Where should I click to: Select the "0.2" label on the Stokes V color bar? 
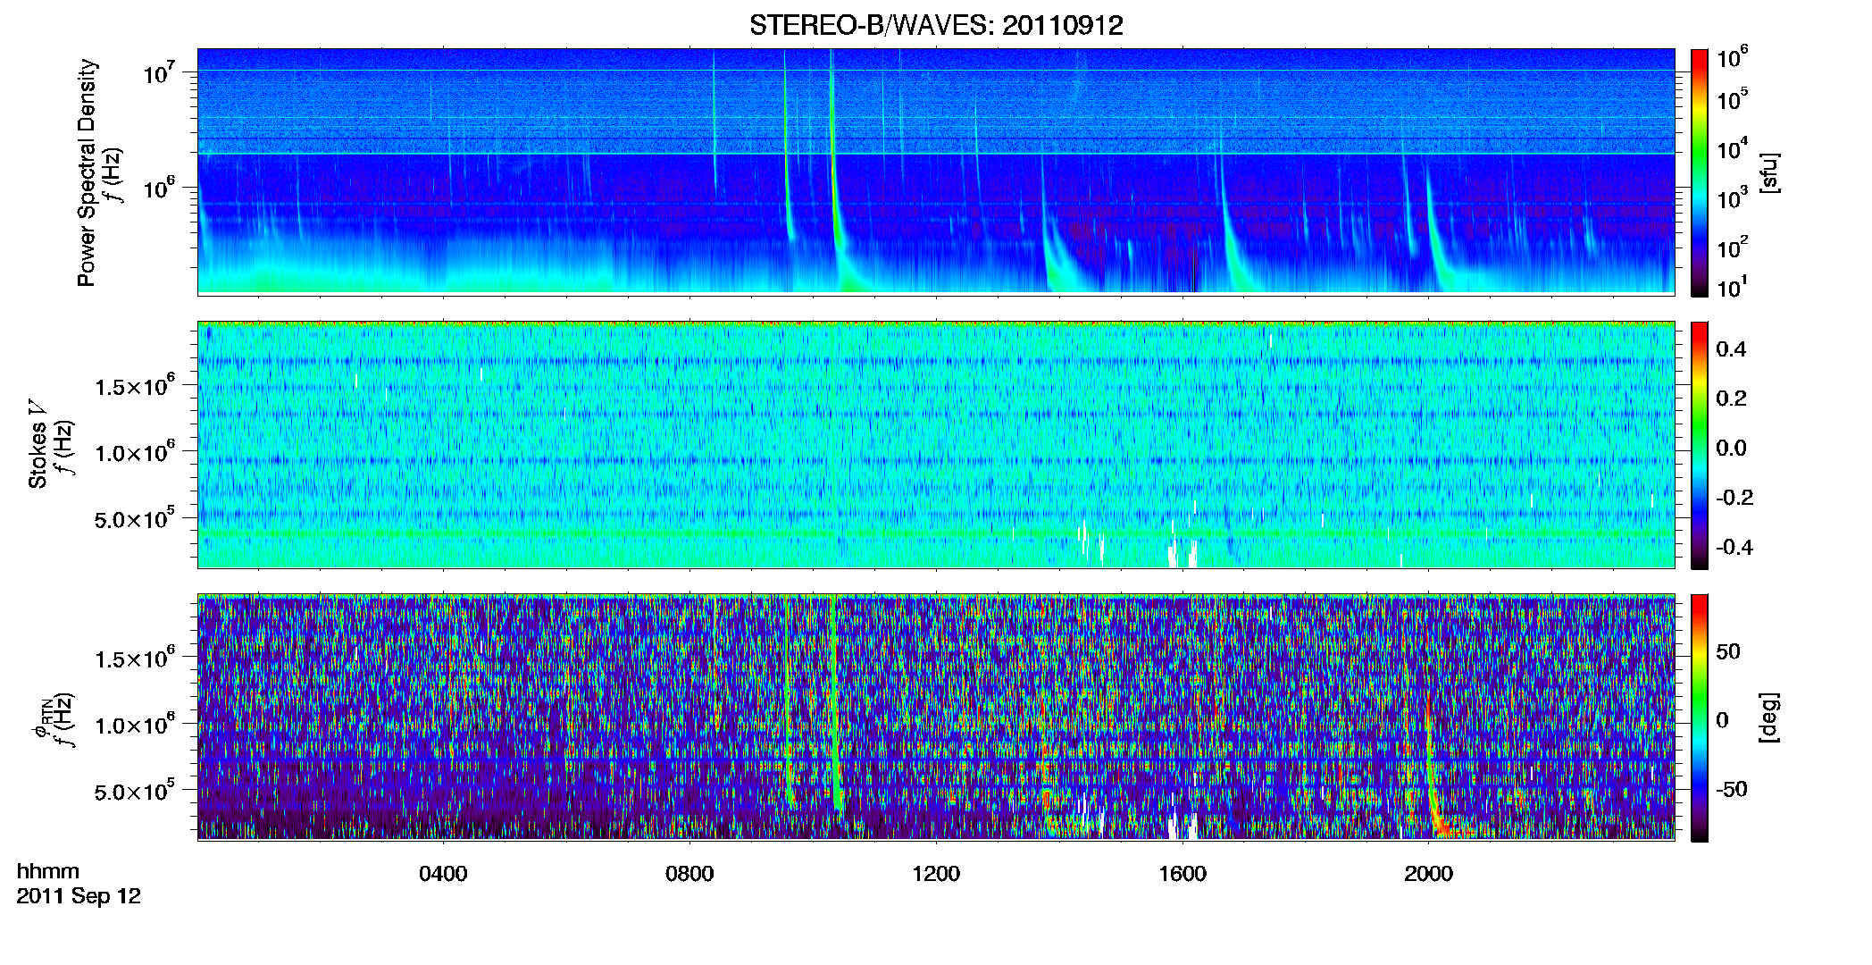pyautogui.click(x=1731, y=399)
